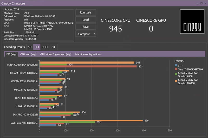Close the Cinegy Cinescore window
This screenshot has width=208, height=138.
click(205, 3)
